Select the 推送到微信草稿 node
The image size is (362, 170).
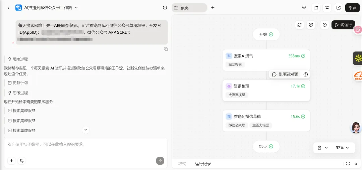[266, 121]
